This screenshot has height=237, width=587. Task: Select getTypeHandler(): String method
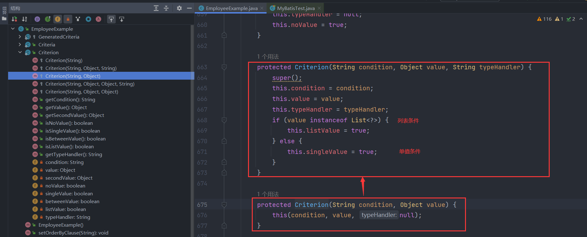(74, 154)
